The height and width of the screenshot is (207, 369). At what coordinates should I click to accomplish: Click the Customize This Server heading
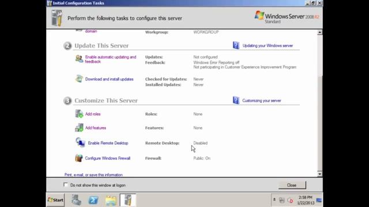[x=106, y=101]
